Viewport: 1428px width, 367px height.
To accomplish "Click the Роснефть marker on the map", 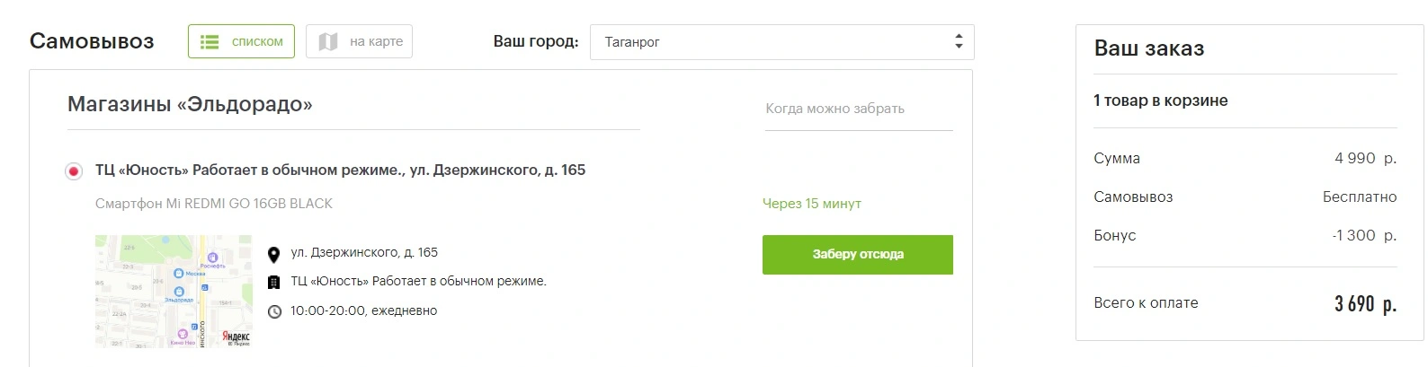I will pos(212,258).
